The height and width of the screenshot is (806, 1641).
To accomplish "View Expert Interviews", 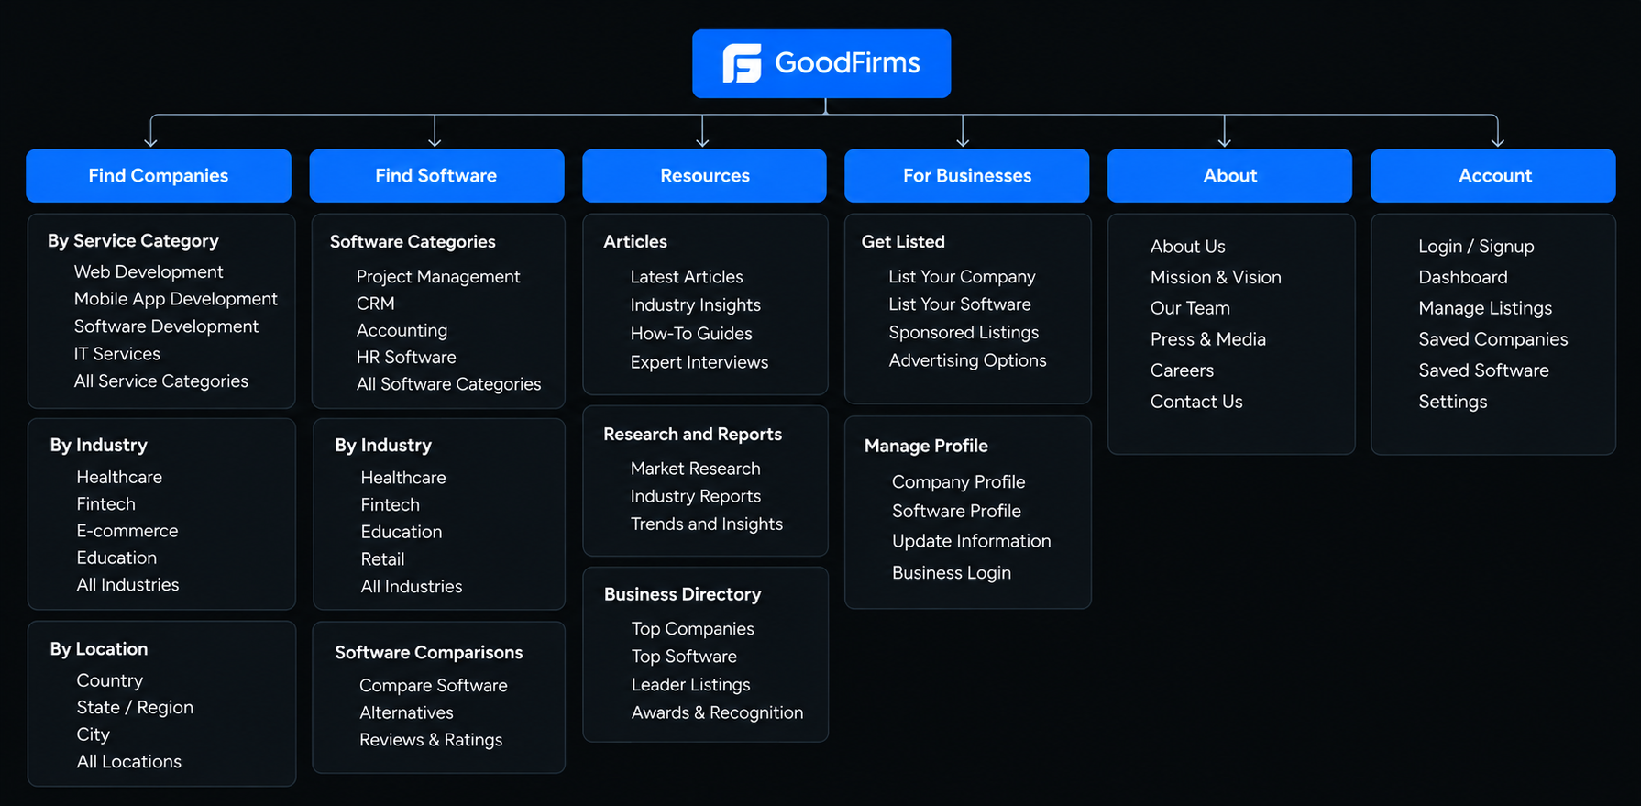I will (699, 362).
